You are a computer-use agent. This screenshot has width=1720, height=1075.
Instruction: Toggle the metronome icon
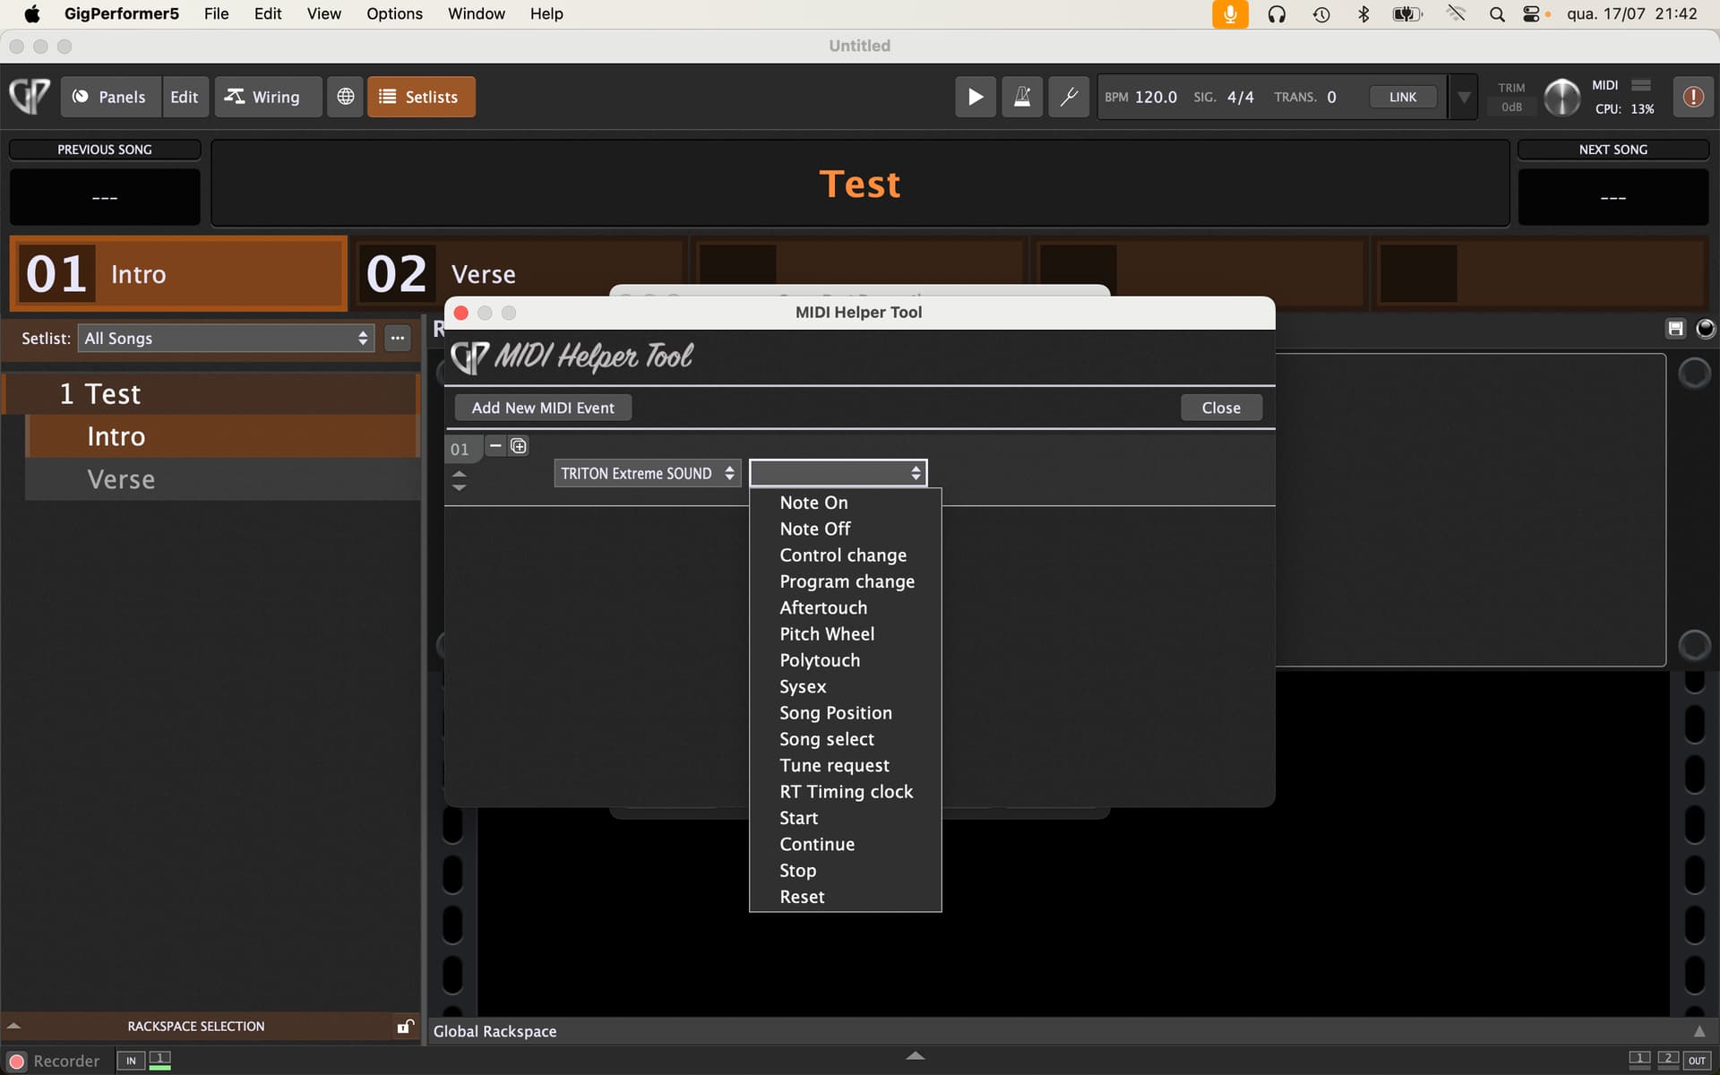pos(1021,97)
